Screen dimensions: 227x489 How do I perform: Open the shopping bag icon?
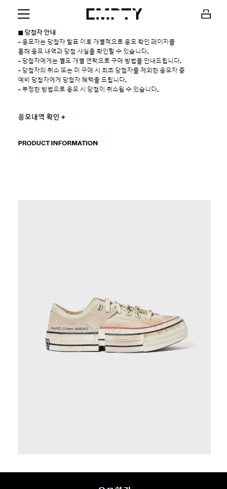pyautogui.click(x=206, y=14)
